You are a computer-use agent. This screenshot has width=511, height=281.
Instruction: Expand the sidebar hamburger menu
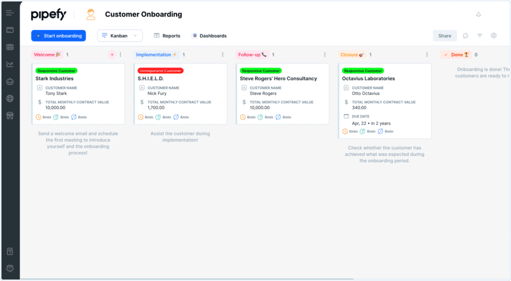click(x=10, y=13)
